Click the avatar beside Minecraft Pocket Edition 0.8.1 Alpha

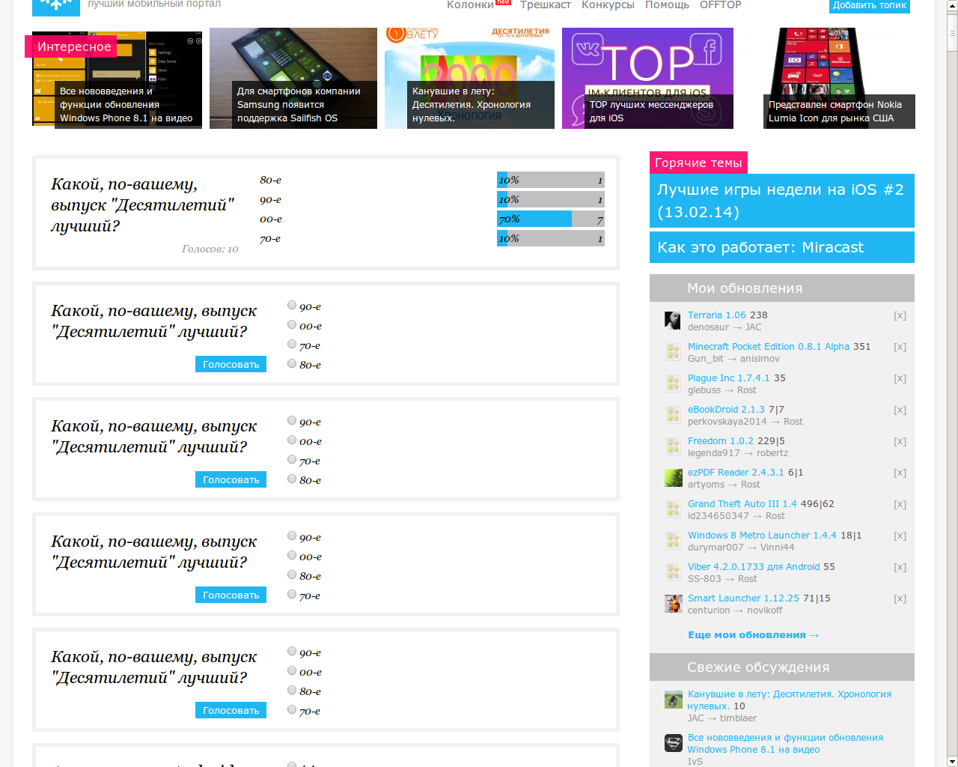point(673,352)
